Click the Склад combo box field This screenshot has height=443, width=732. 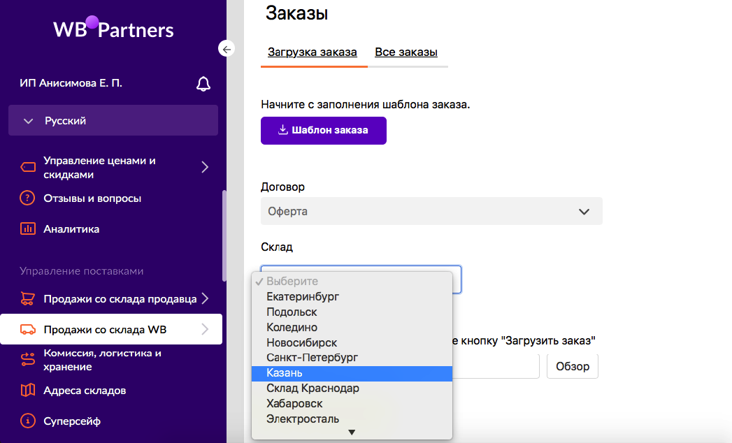click(361, 279)
